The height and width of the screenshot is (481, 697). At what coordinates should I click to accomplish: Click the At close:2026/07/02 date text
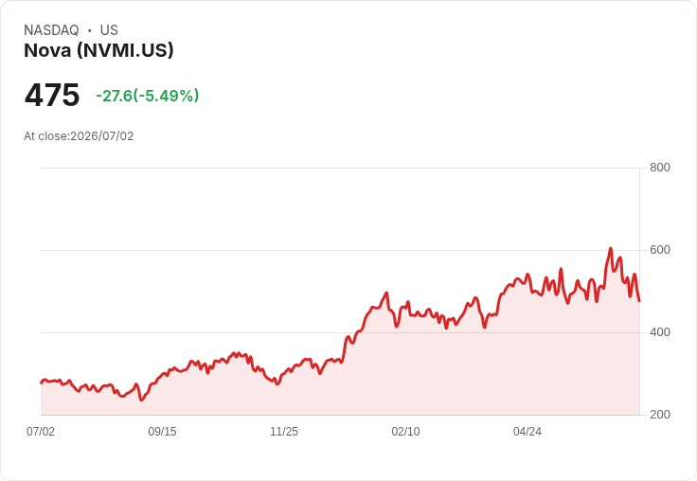pyautogui.click(x=79, y=136)
